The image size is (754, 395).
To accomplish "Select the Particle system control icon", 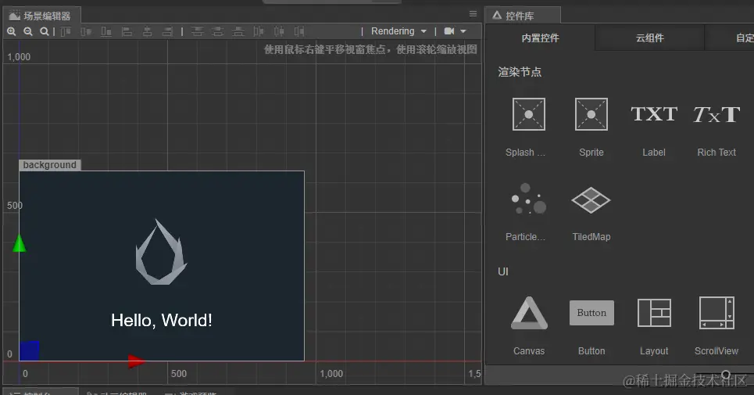I will [528, 199].
